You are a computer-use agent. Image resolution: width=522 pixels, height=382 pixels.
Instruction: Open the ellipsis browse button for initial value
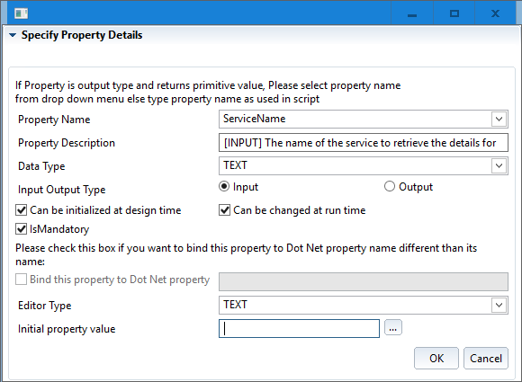coord(392,328)
